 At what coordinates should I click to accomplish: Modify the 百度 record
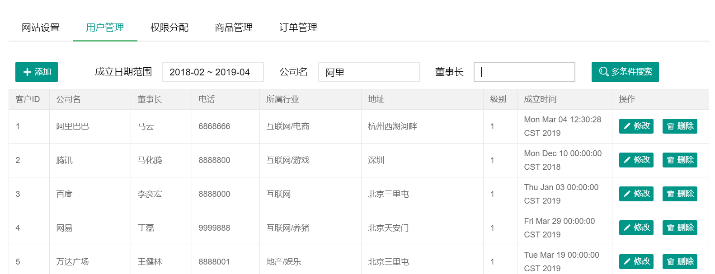tap(636, 194)
